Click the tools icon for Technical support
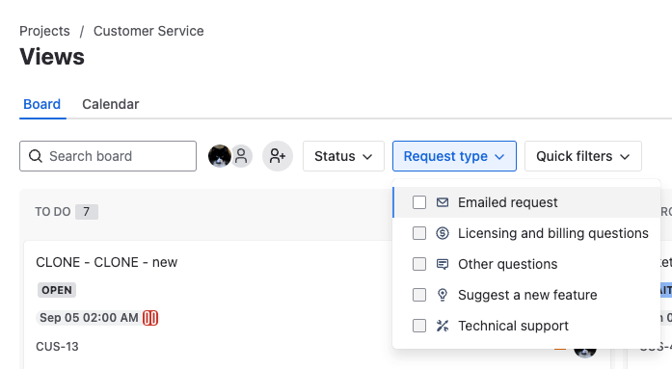Screen dimensions: 672x369 (443, 326)
